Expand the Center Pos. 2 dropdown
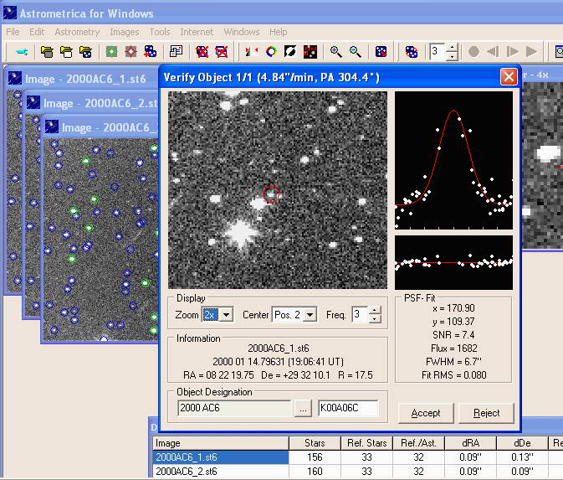Viewport: 563px width, 480px height. pyautogui.click(x=310, y=315)
